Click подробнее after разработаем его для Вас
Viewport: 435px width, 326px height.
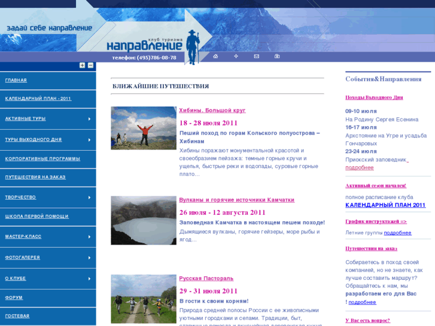click(x=362, y=302)
